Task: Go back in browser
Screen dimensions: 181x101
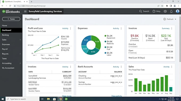Action: [x=3, y=6]
